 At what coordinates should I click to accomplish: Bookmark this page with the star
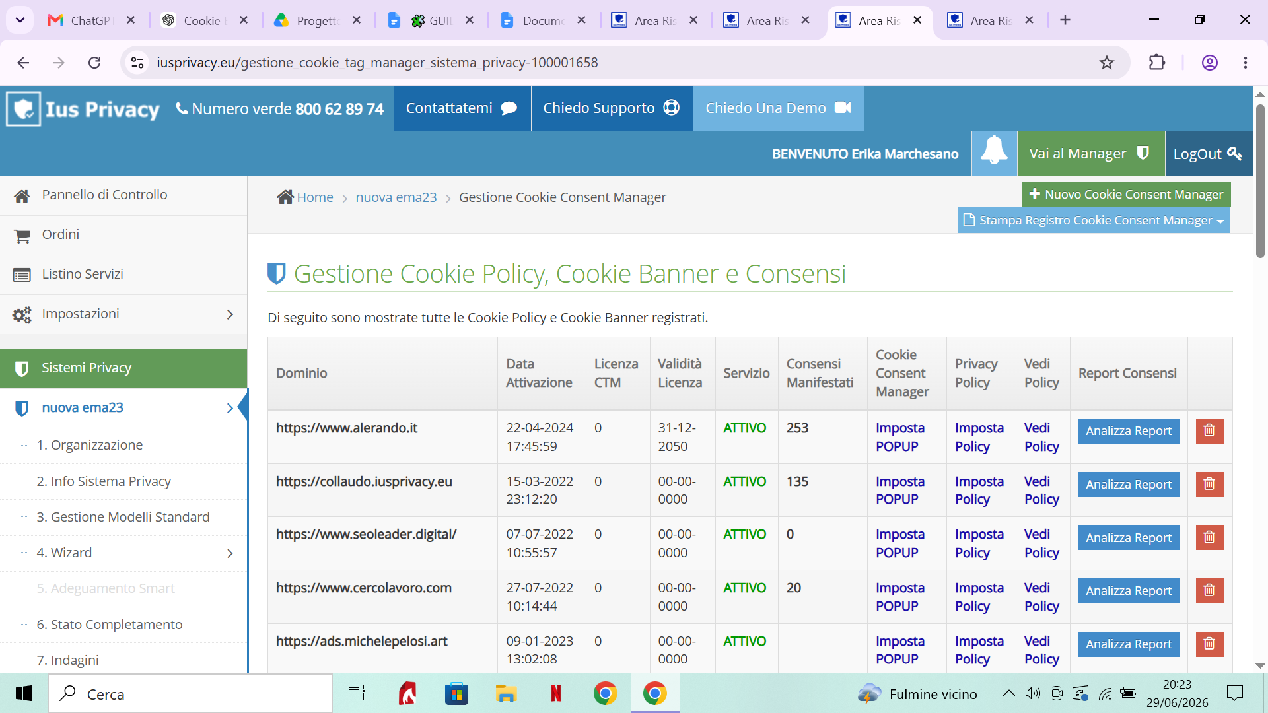tap(1106, 63)
